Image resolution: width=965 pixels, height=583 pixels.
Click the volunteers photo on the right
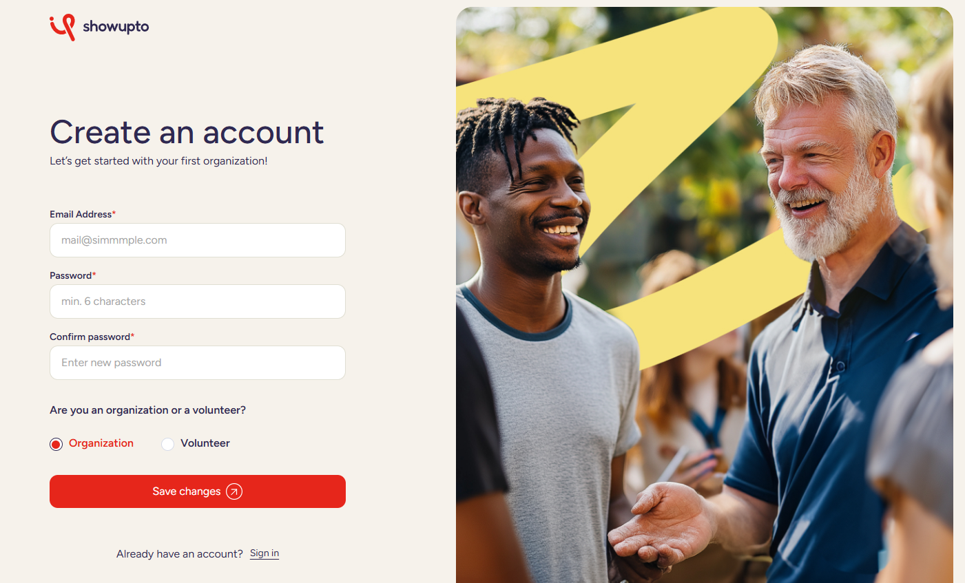click(705, 295)
